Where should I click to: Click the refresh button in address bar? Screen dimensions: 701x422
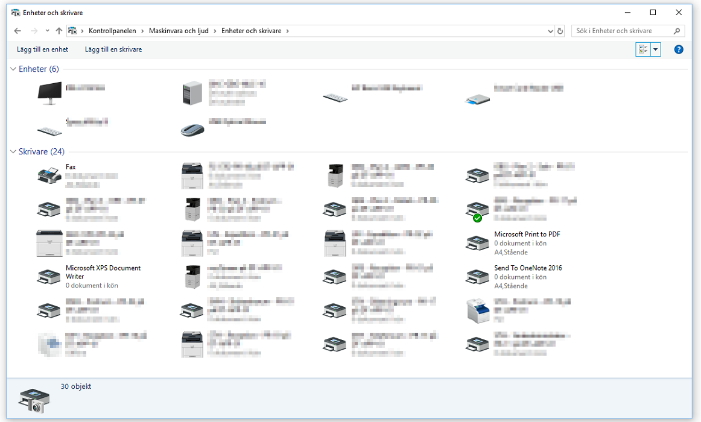pyautogui.click(x=560, y=31)
